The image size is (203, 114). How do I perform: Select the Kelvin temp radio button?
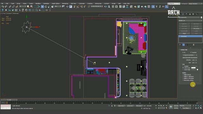[x=183, y=70]
